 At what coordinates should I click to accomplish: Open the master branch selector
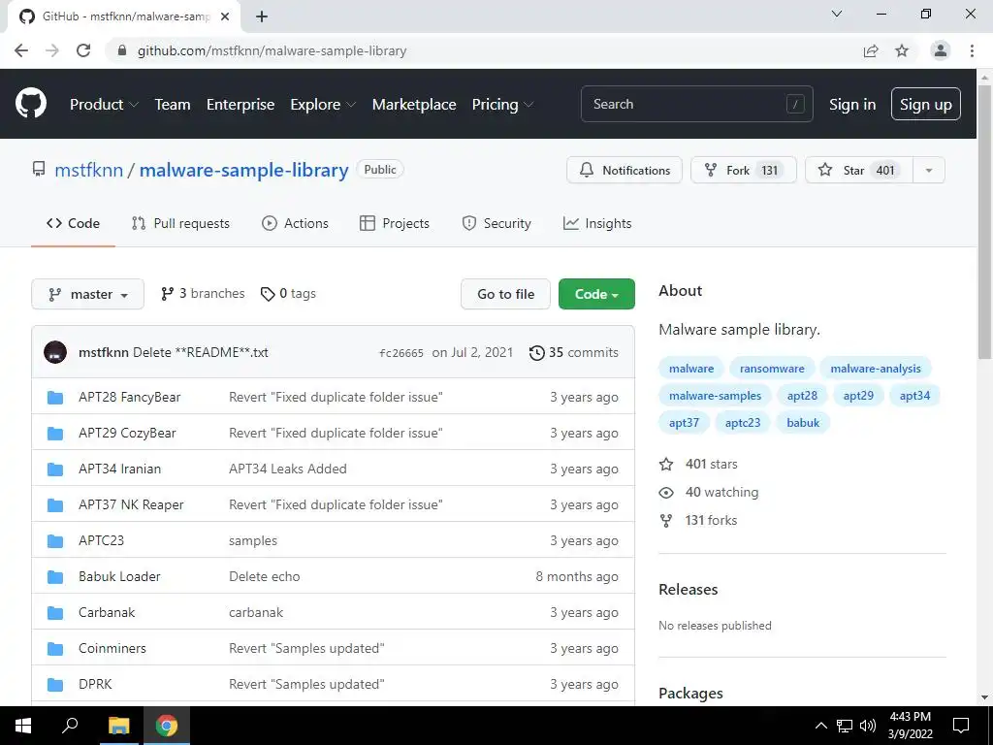click(x=87, y=294)
